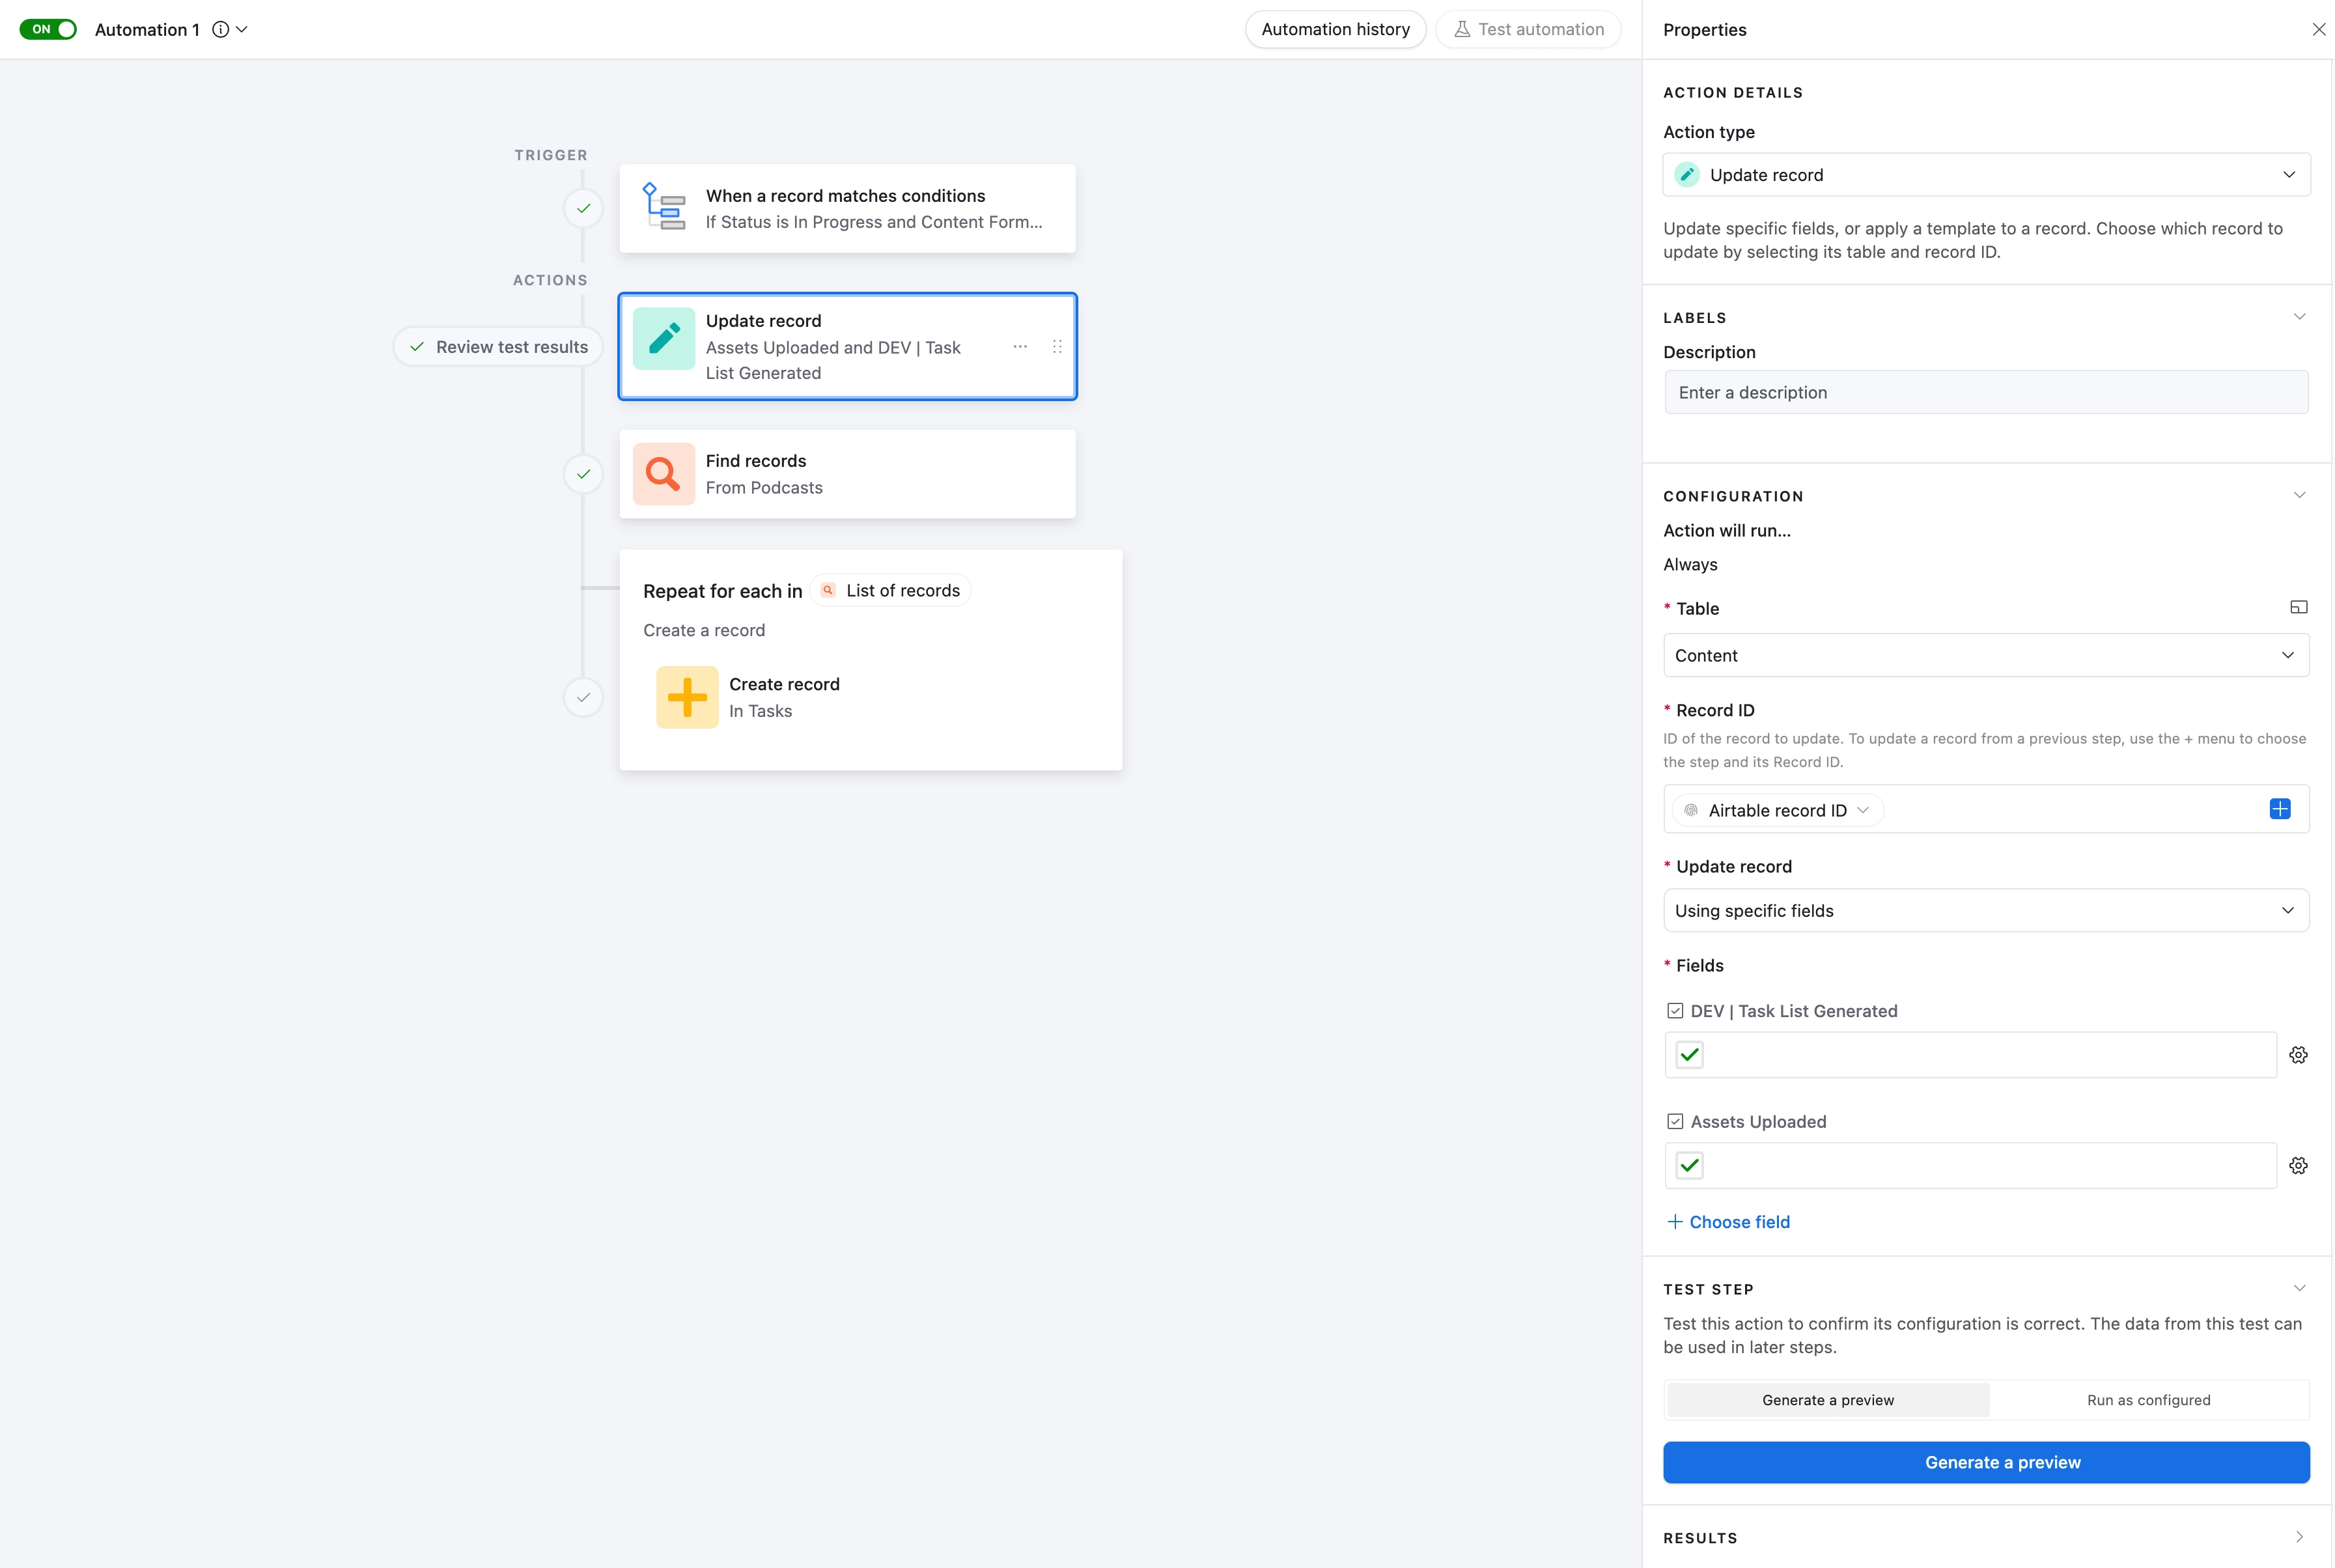
Task: Select the Generate a preview tab option
Action: click(1827, 1400)
